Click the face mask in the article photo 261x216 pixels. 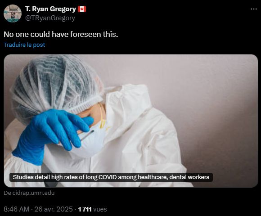[x=93, y=140]
